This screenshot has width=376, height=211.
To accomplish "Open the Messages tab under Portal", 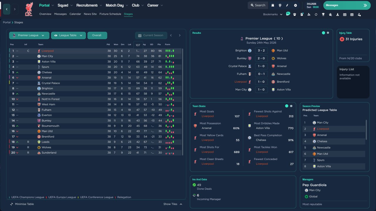I will pos(61,14).
